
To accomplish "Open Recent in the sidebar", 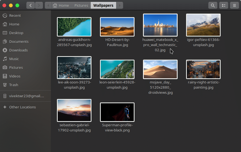I will [15, 15].
